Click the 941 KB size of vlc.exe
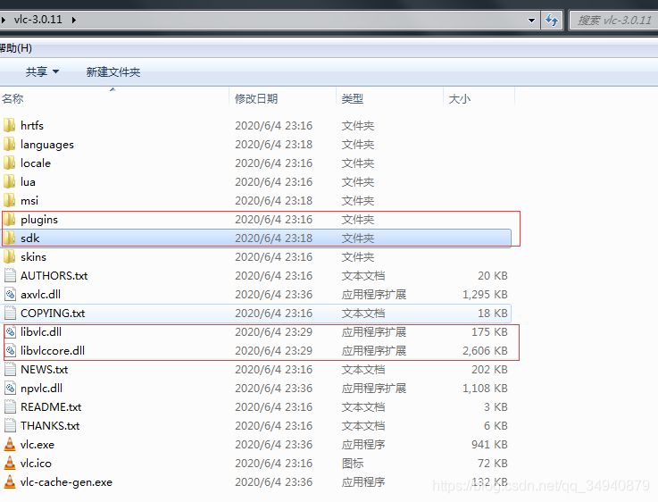 (489, 444)
